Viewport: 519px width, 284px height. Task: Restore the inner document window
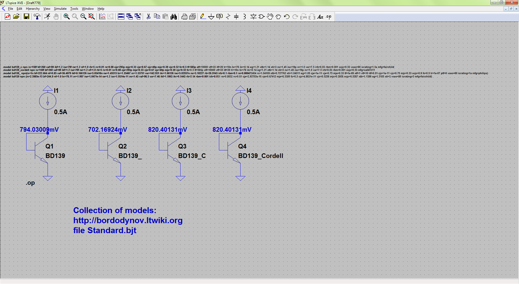[511, 9]
